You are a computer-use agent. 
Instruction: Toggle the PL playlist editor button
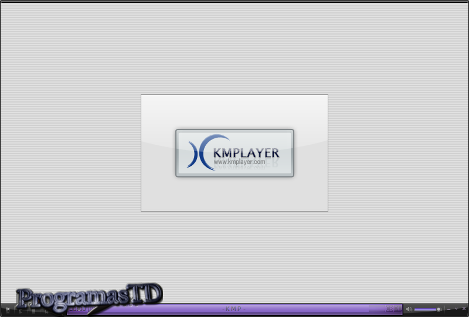click(x=398, y=309)
